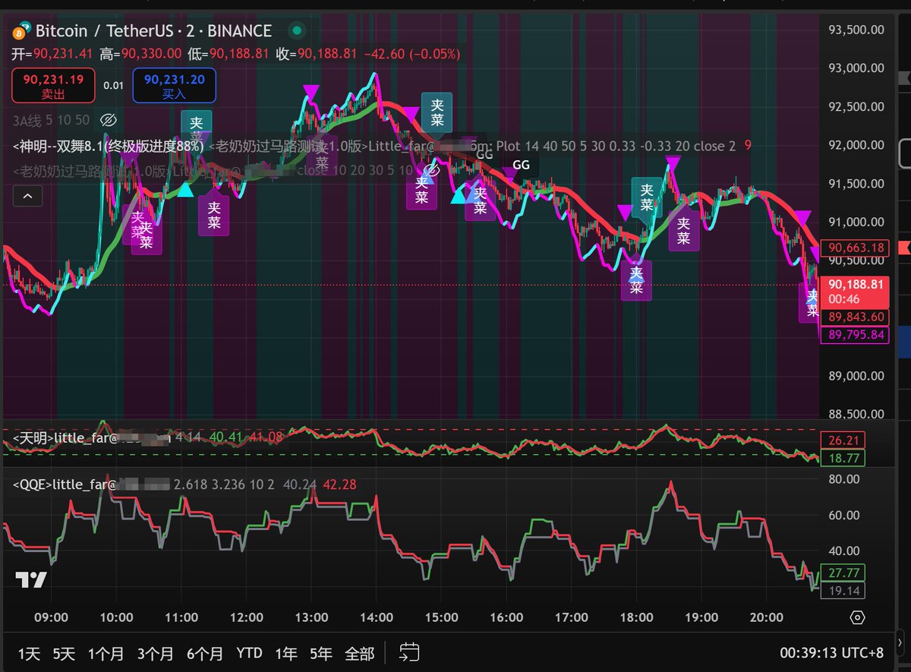Select the 1年 time range
Viewport: 911px width, 672px height.
[286, 653]
